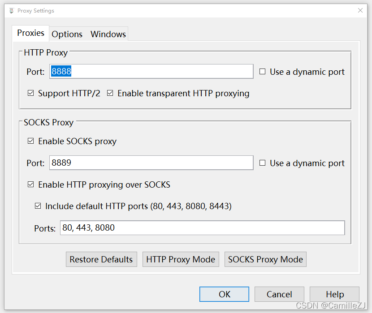The width and height of the screenshot is (372, 313).
Task: Click the HTTP Proxy port field
Action: (151, 72)
